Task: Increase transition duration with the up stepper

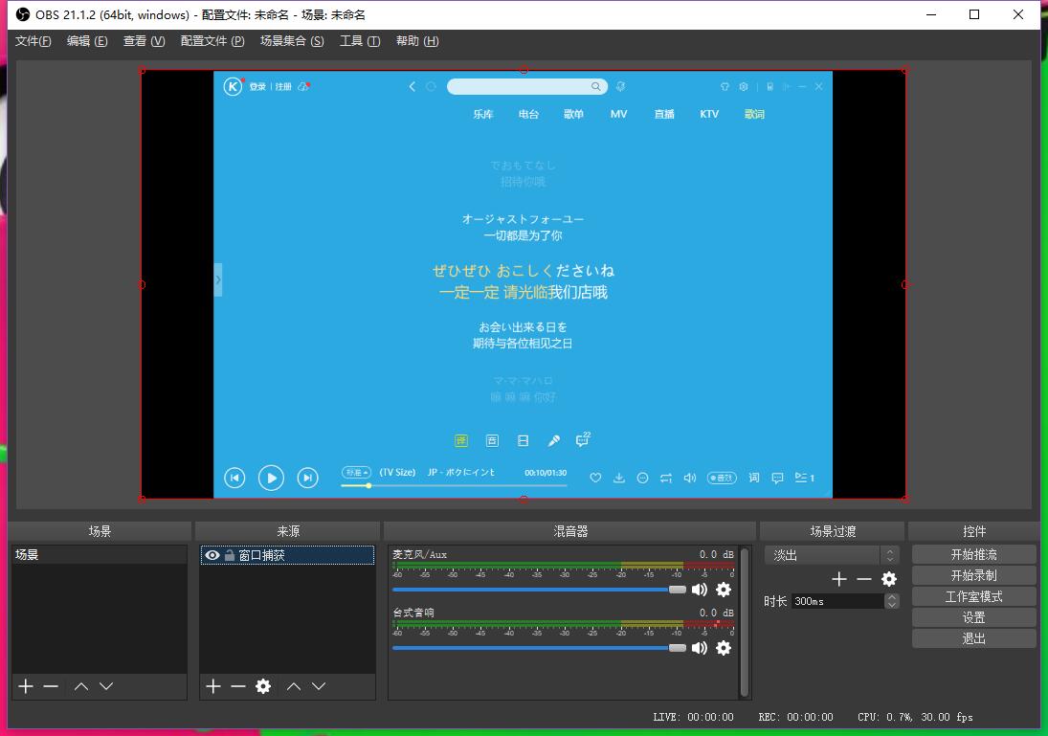Action: (891, 595)
